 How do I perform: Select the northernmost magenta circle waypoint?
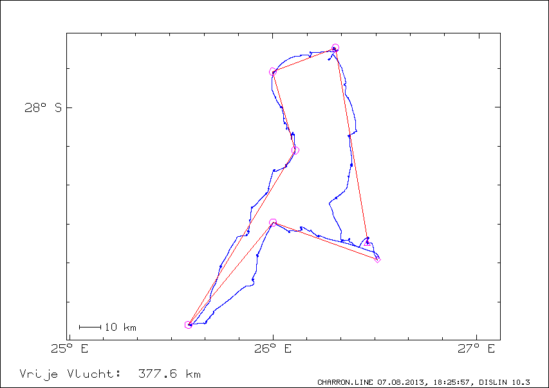tap(335, 48)
